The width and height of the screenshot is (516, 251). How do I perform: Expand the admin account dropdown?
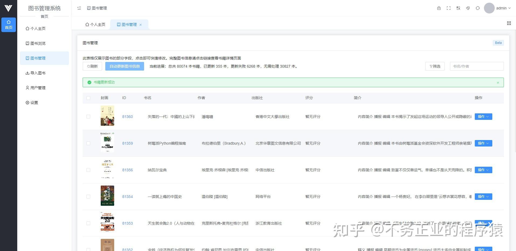coord(501,8)
